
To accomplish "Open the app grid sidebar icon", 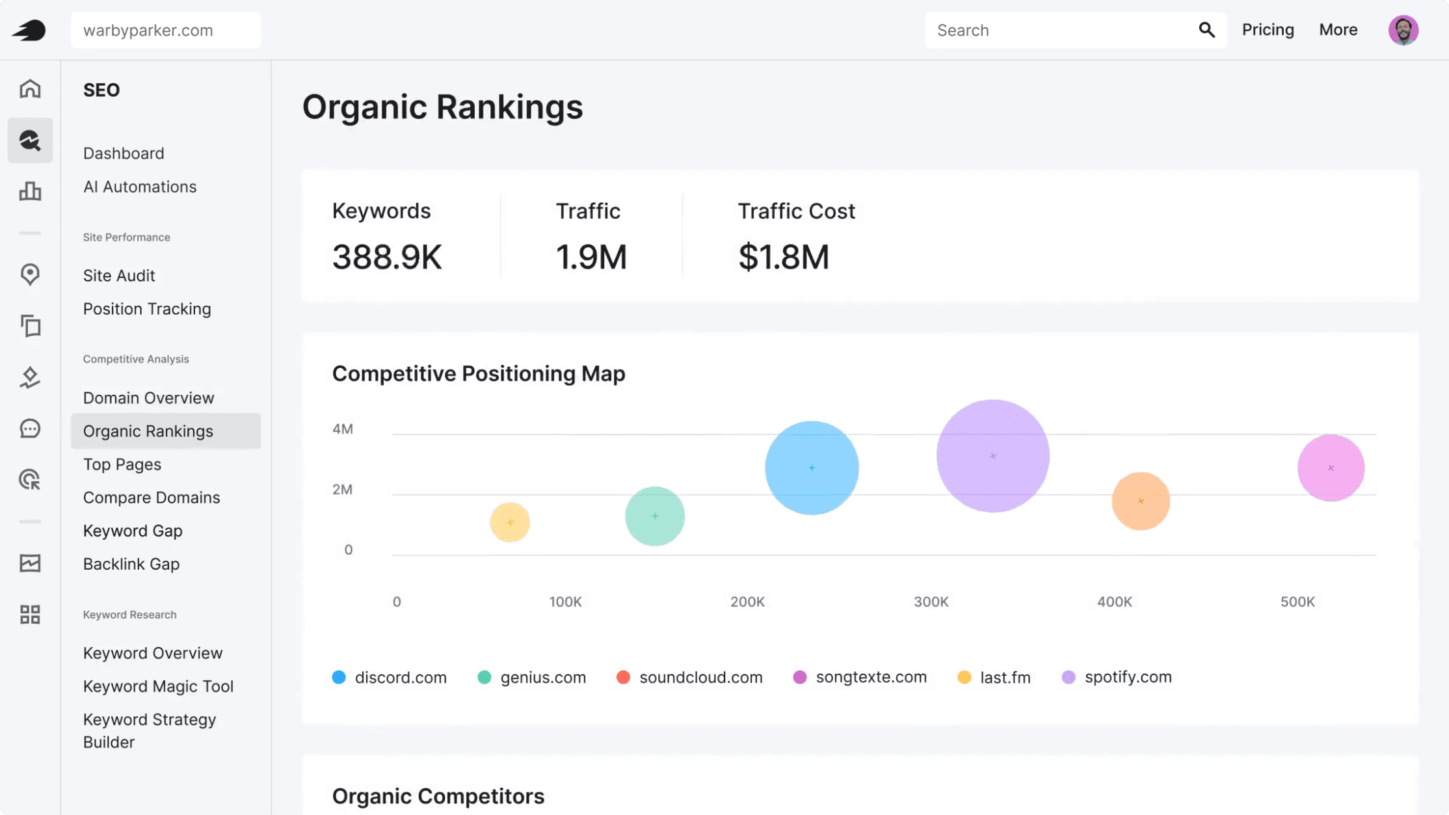I will (30, 615).
